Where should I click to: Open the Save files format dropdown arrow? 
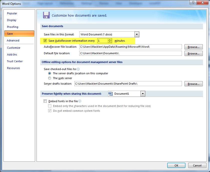[137, 34]
